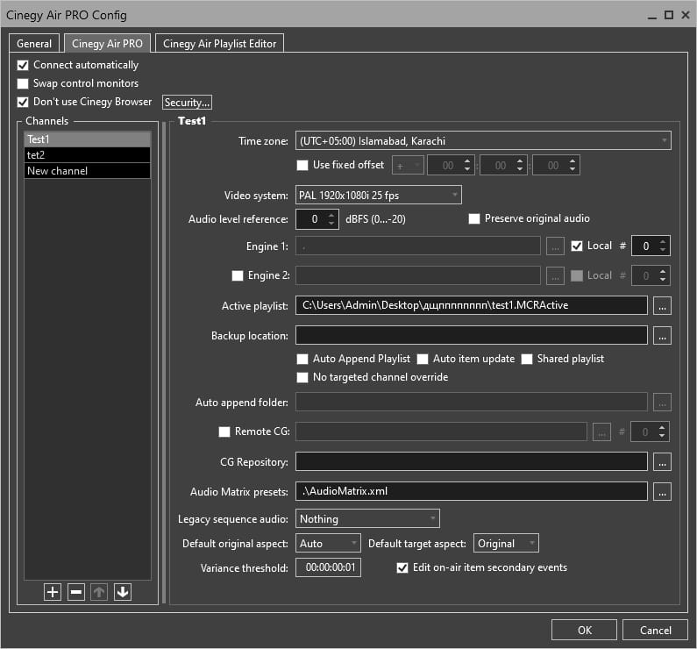Browse for Audio Matrix presets file

(662, 492)
